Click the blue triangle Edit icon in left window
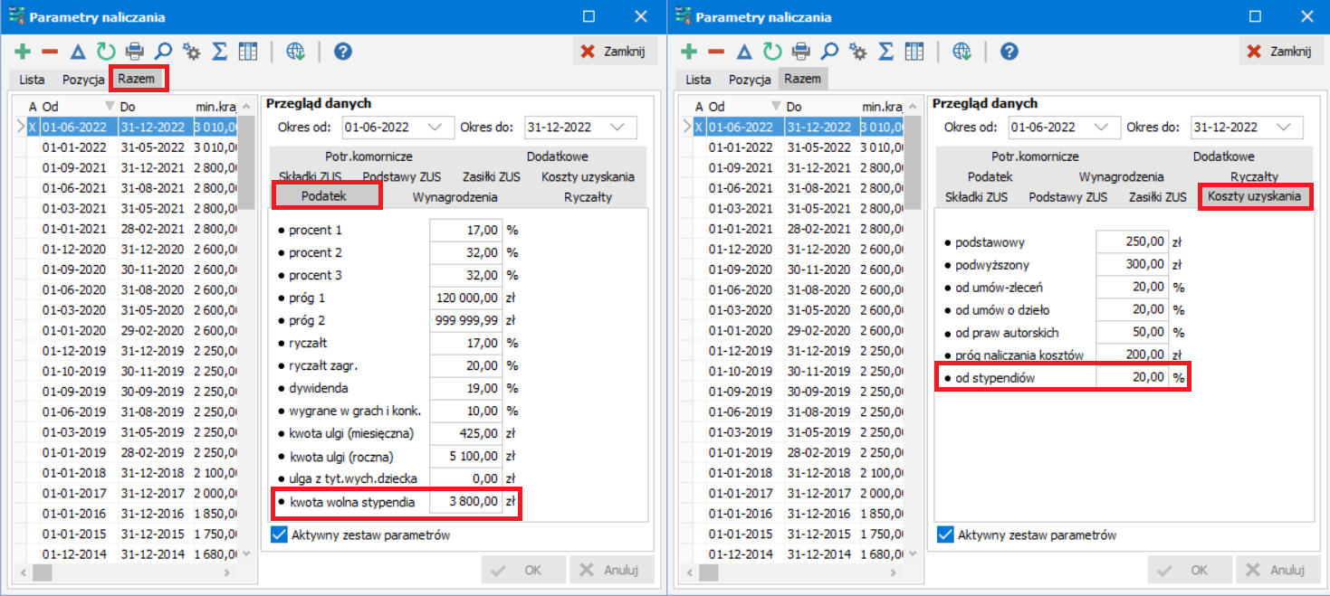 (x=78, y=52)
